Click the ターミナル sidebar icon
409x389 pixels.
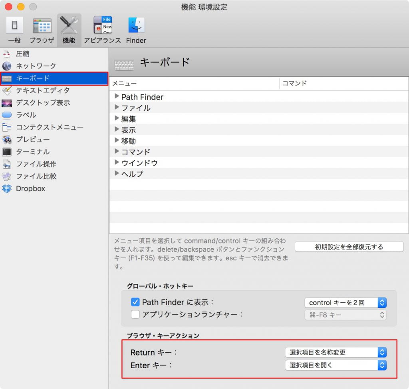click(7, 152)
